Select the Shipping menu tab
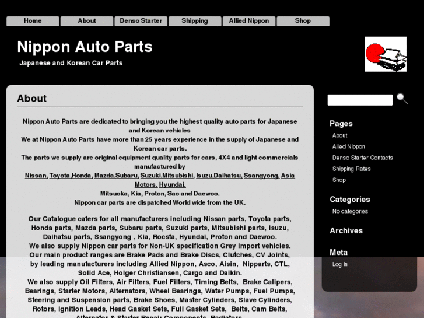 pos(195,21)
